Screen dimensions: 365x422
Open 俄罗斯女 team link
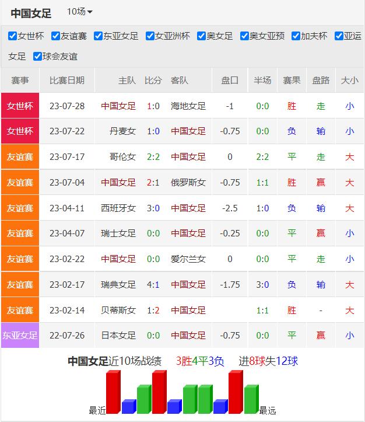pos(188,183)
